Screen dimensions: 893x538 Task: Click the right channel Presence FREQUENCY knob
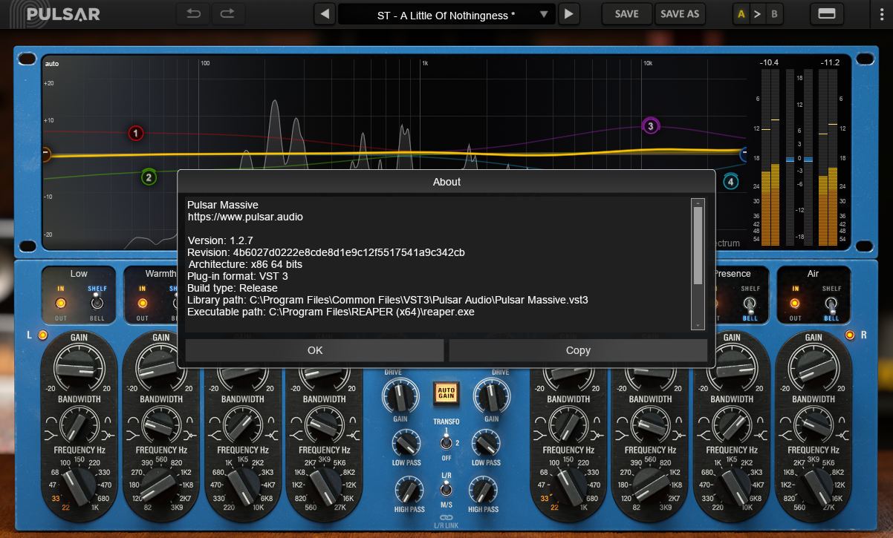tap(732, 485)
